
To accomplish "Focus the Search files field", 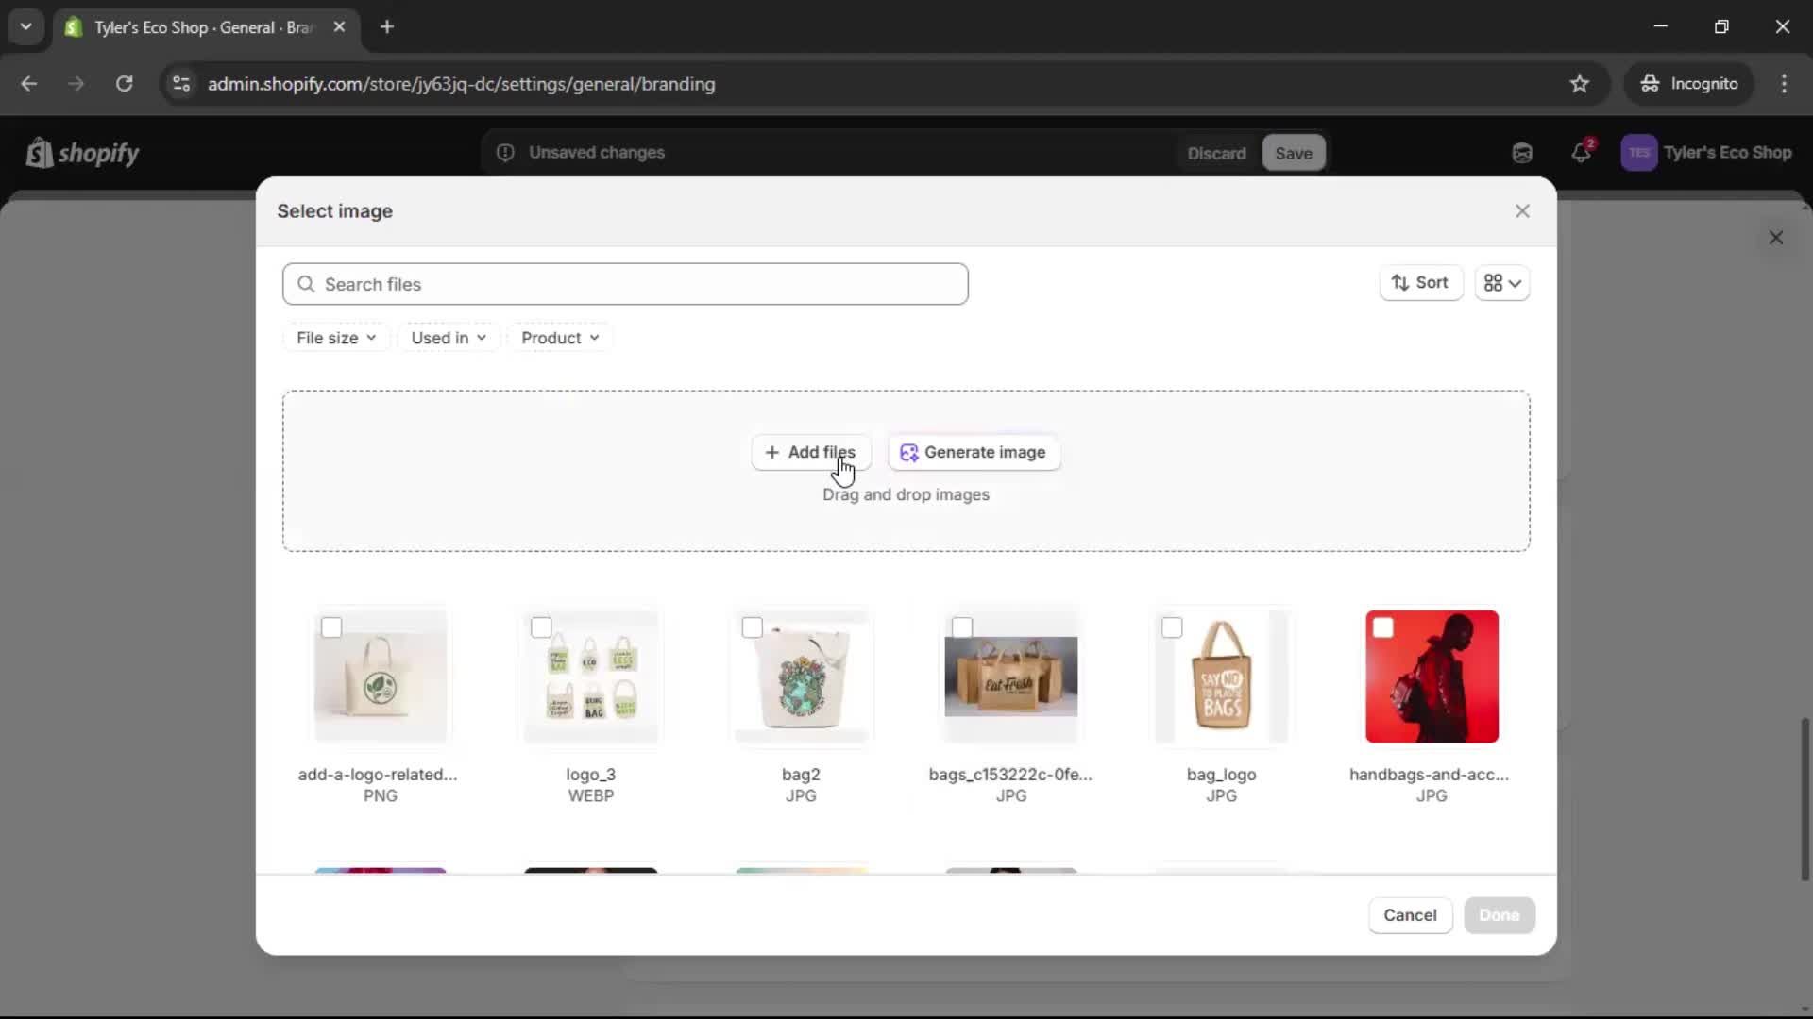I will [x=625, y=284].
